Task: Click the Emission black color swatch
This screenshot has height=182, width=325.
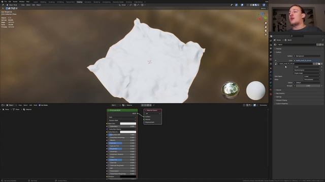Action: (x=128, y=176)
